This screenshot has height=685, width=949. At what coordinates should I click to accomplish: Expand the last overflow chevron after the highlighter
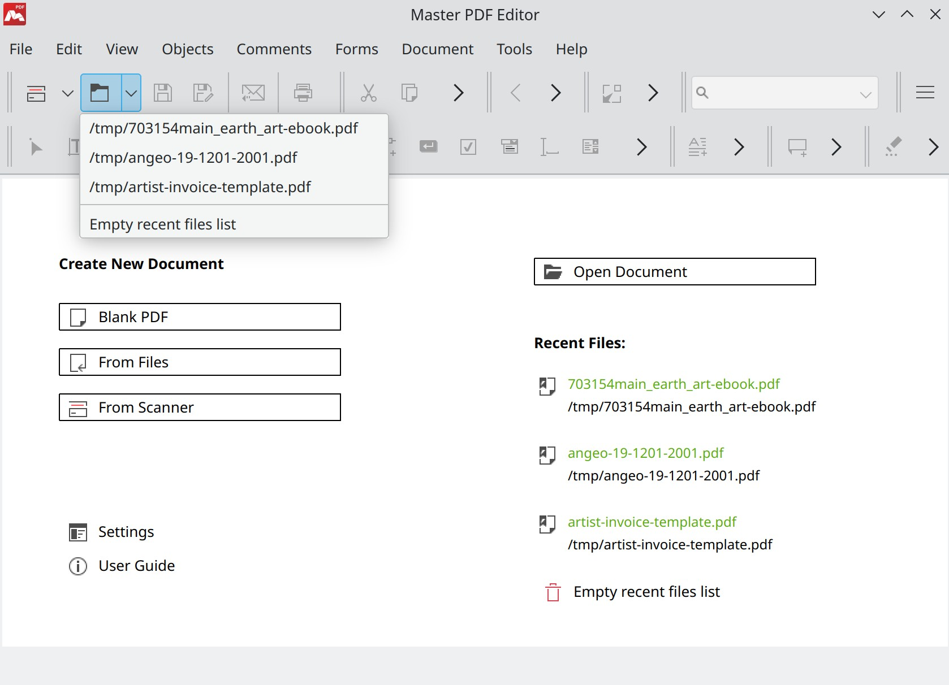tap(934, 147)
